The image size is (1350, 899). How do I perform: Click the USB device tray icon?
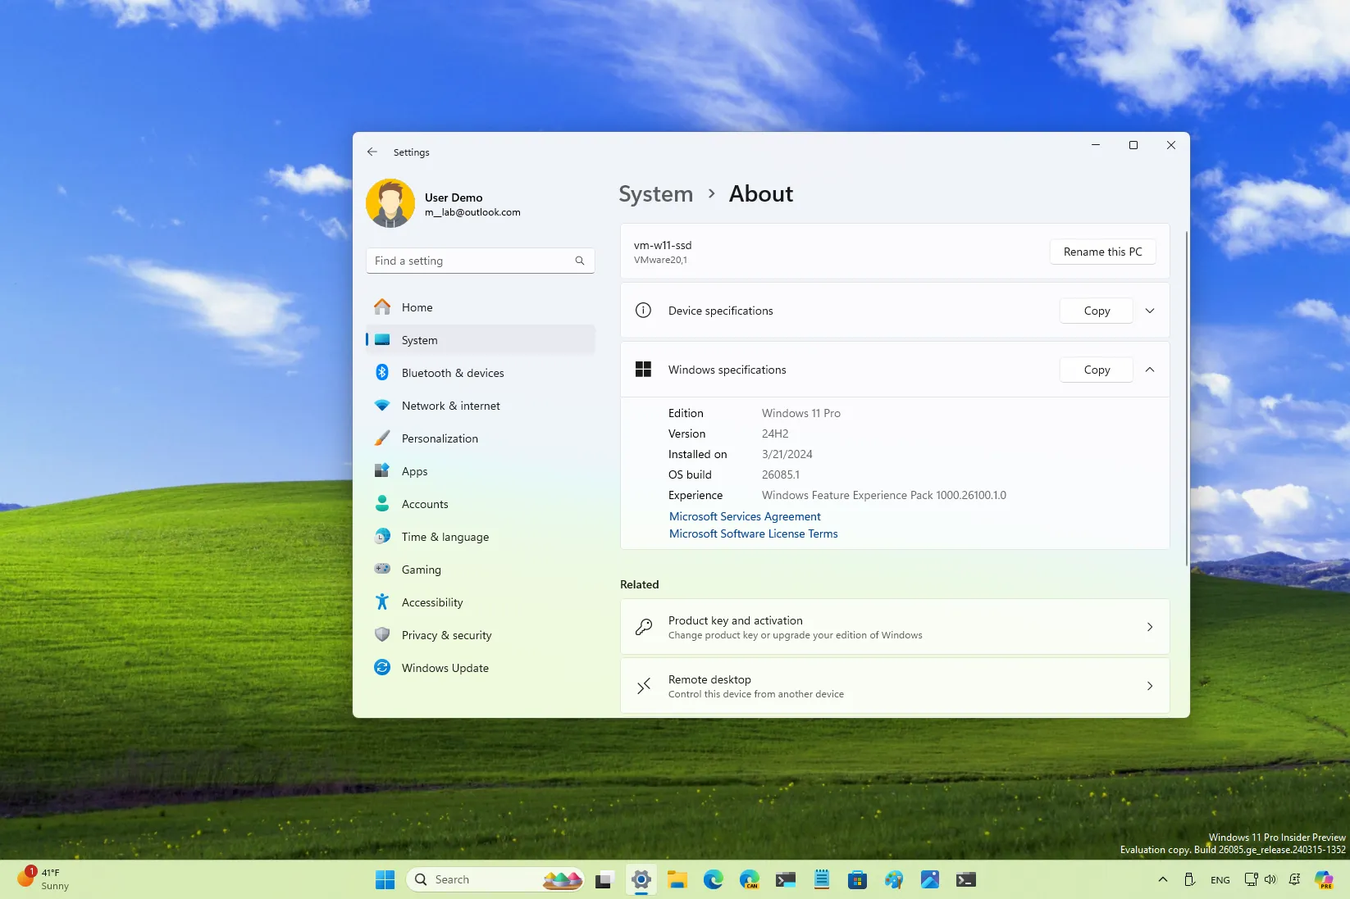point(1189,879)
